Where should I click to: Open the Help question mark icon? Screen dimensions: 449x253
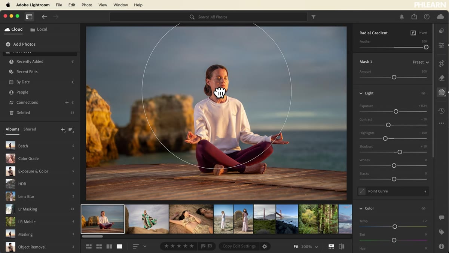point(427,17)
